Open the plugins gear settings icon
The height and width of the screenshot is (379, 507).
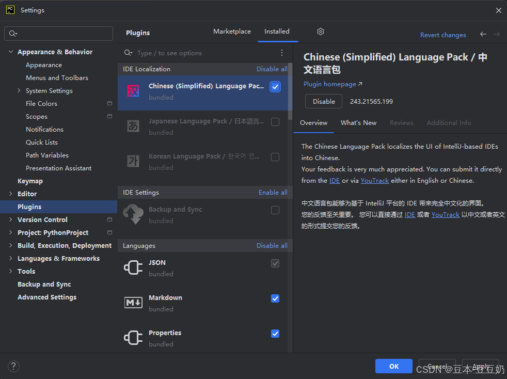coord(321,31)
